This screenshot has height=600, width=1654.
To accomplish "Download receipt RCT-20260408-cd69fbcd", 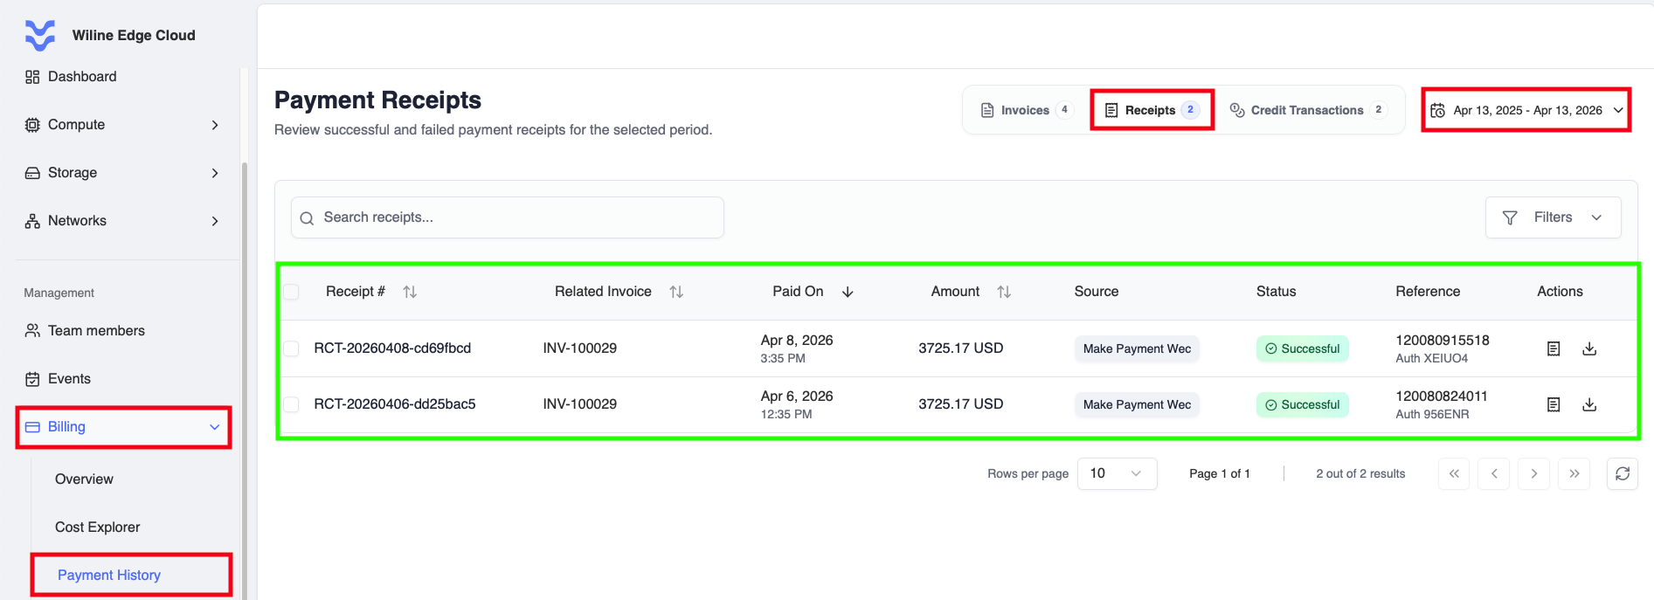I will 1589,348.
